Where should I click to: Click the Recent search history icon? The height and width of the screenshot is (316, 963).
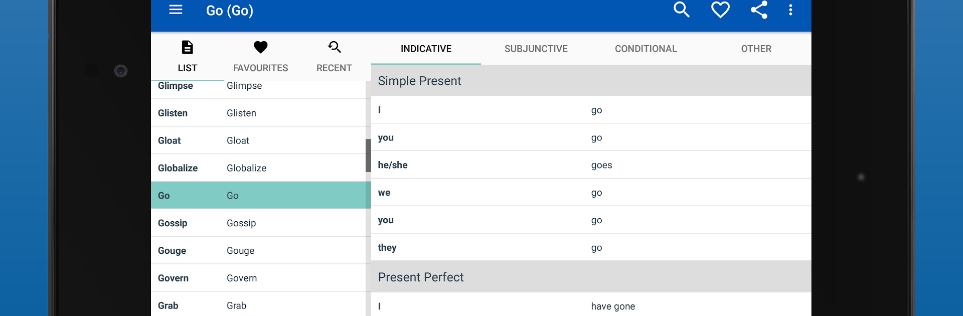coord(334,48)
